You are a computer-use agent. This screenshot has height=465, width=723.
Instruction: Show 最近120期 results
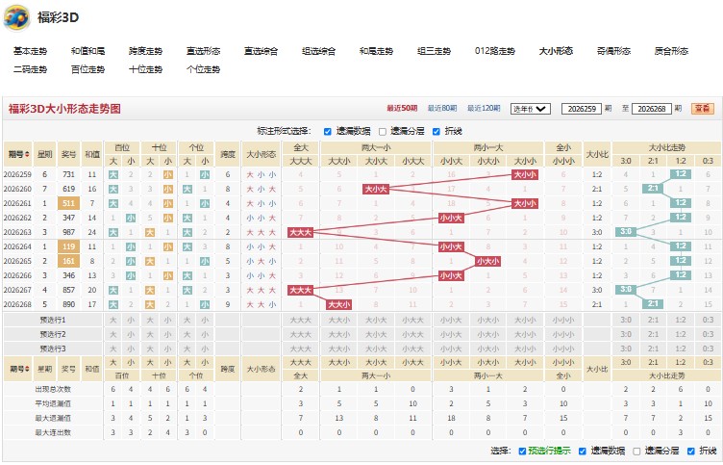484,109
